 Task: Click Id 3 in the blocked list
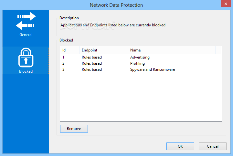point(63,69)
